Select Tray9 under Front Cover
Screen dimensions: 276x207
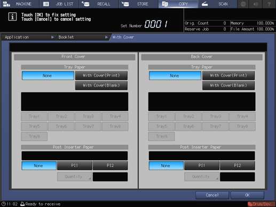point(34,137)
